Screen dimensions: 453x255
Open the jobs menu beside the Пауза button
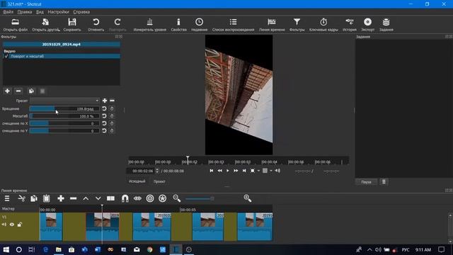coord(384,182)
